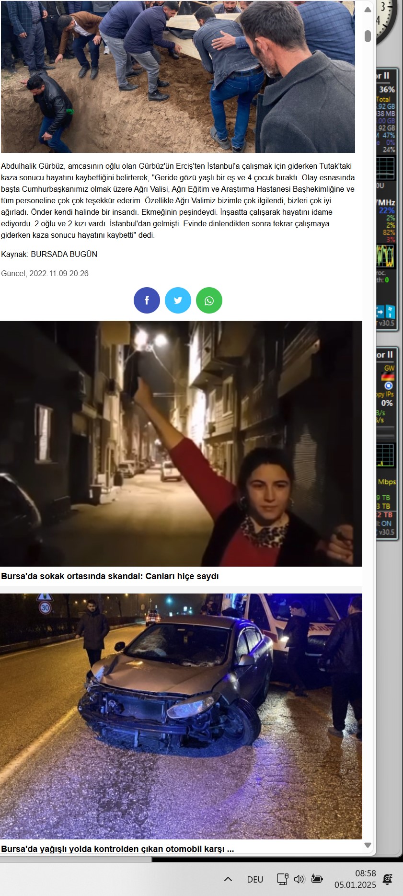Image resolution: width=403 pixels, height=896 pixels.
Task: Open the funeral photo at the article top
Action: [x=178, y=76]
